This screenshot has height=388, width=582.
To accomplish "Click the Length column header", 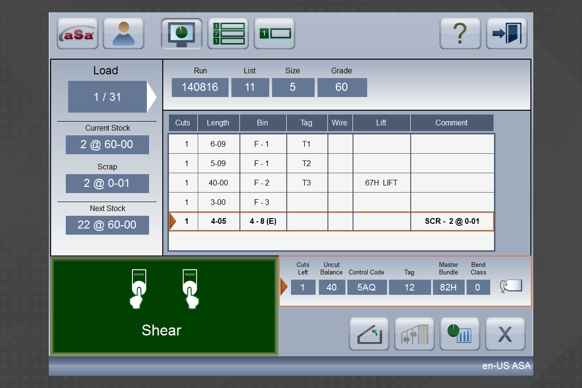I will pyautogui.click(x=218, y=123).
